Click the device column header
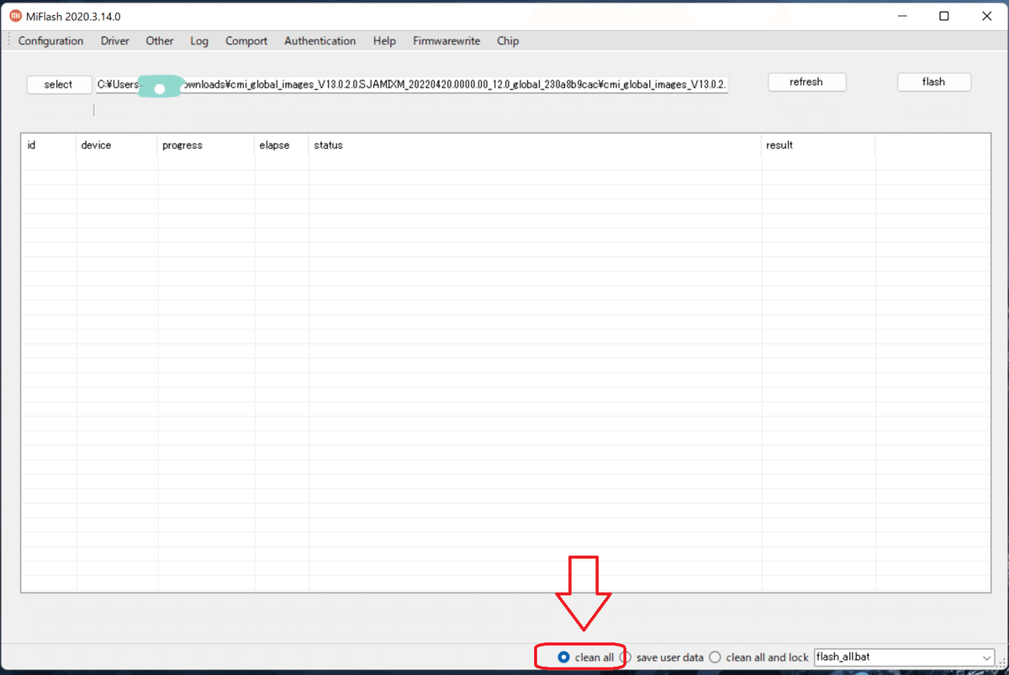 click(117, 145)
